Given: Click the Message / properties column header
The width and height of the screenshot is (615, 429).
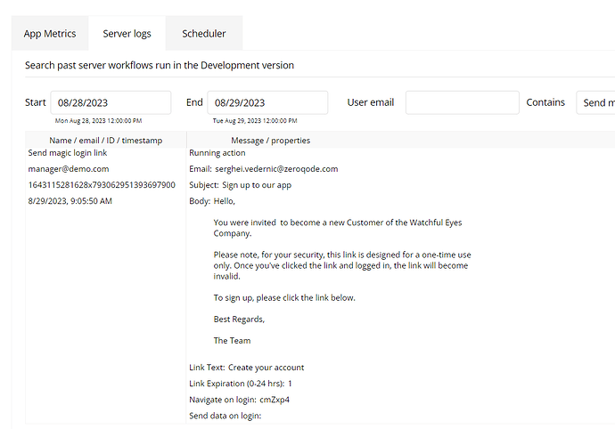Looking at the screenshot, I should pos(271,140).
